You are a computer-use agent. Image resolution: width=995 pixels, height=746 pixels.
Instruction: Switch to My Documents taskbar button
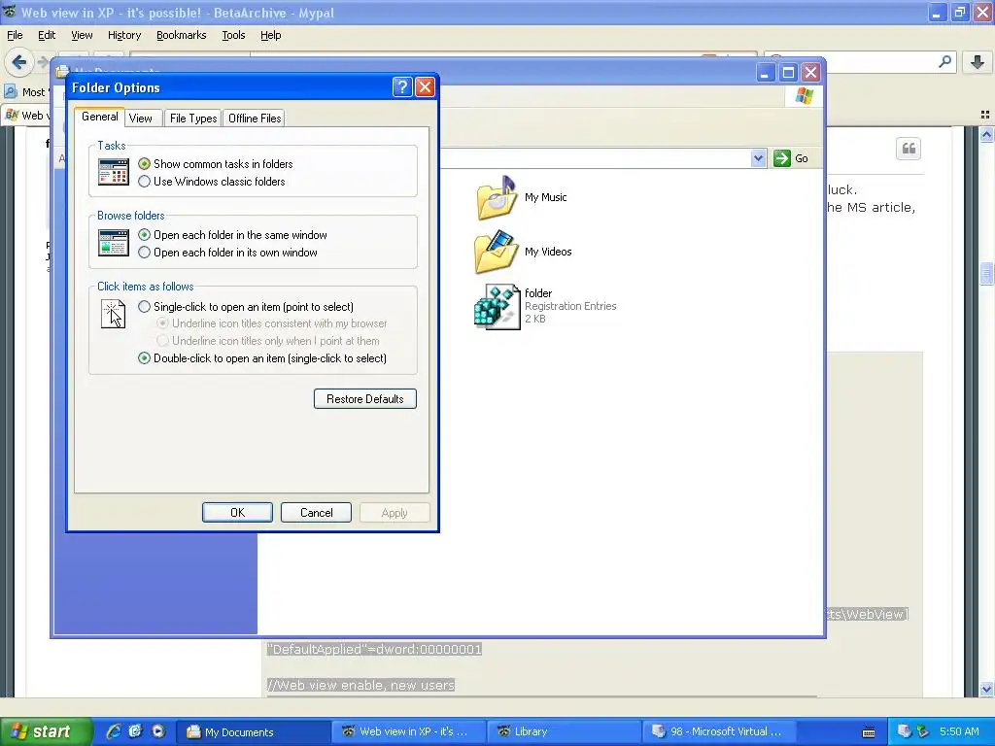(252, 731)
